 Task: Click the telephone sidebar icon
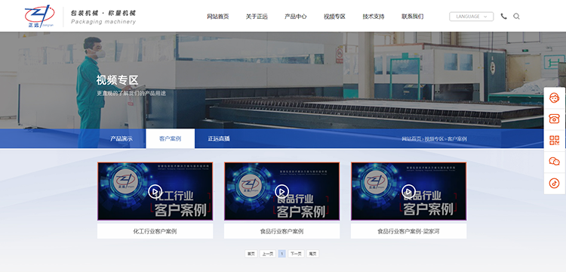tap(554, 119)
